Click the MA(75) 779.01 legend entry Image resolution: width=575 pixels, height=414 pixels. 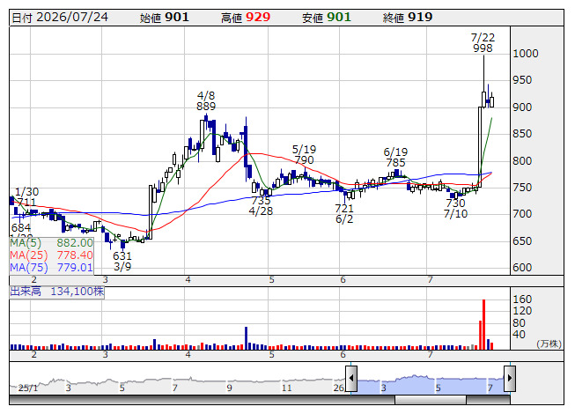[x=51, y=268]
